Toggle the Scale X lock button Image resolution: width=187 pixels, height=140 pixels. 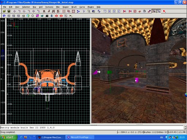(110, 11)
